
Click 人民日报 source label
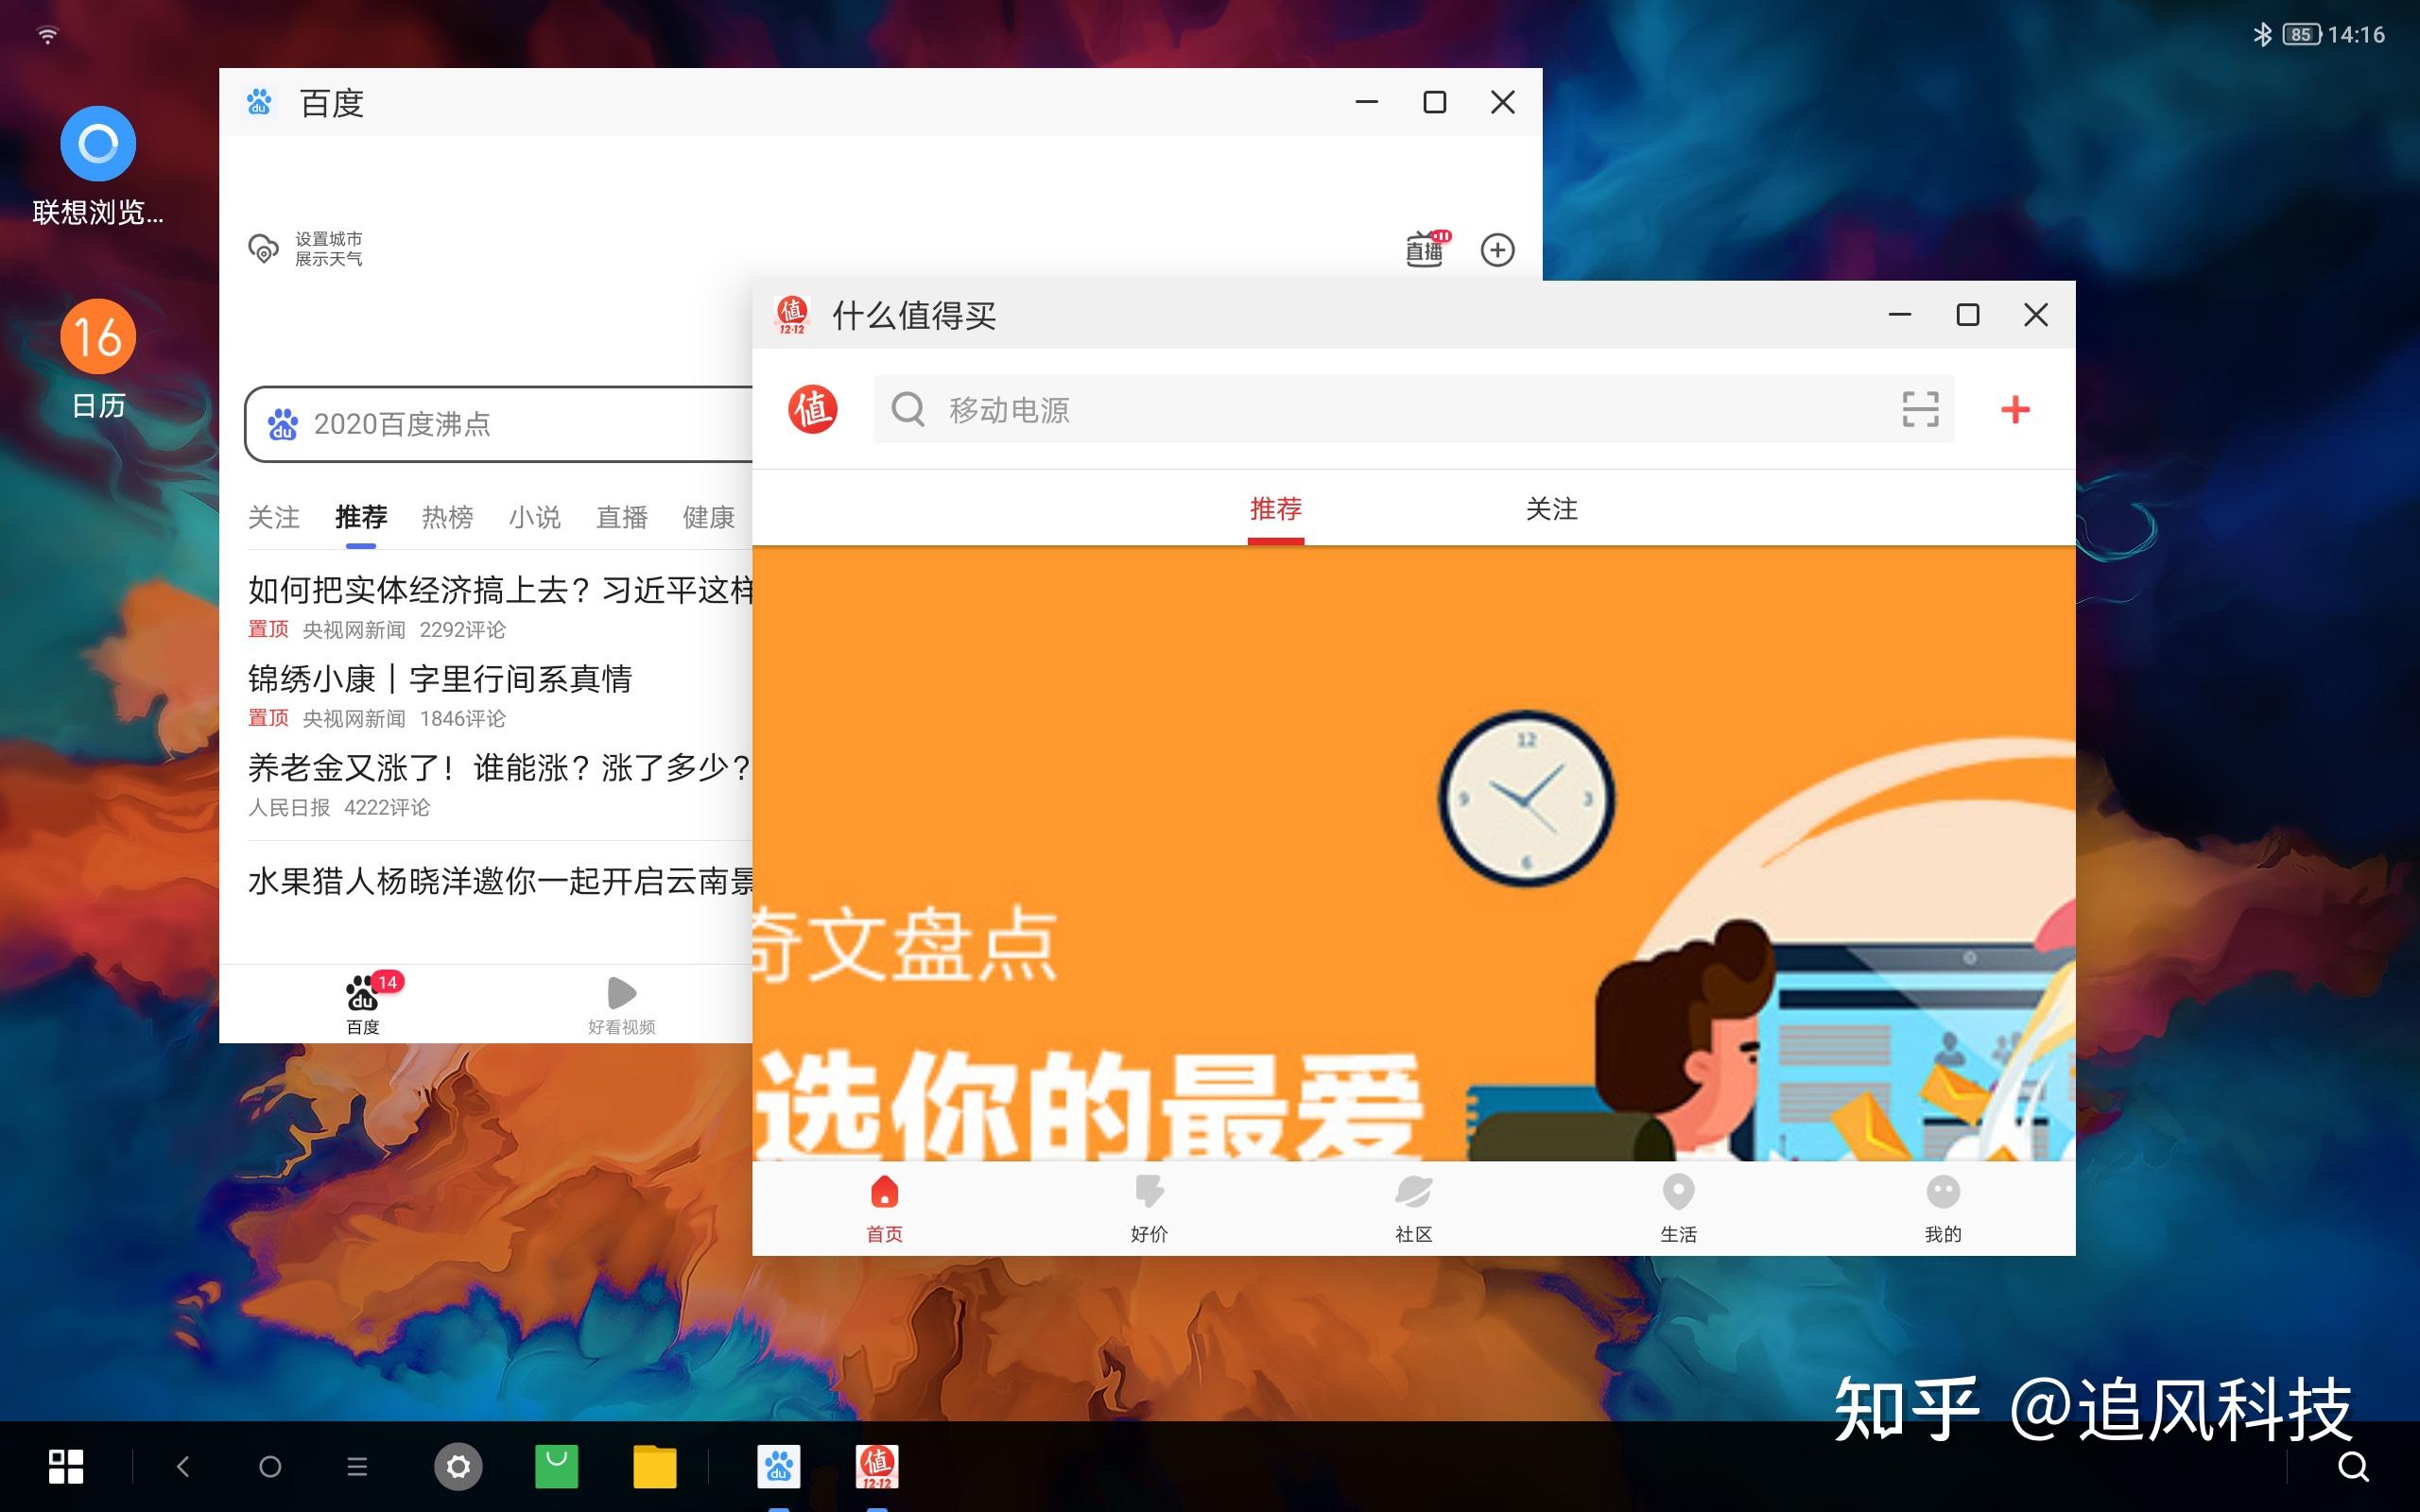[289, 808]
